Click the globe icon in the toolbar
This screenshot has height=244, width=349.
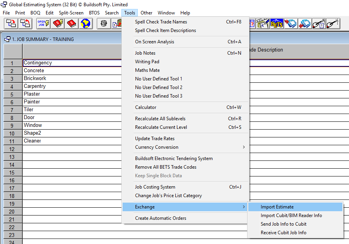[x=85, y=24]
